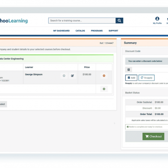Open My Profile user icon
The width and height of the screenshot is (168, 168).
[x=157, y=19]
